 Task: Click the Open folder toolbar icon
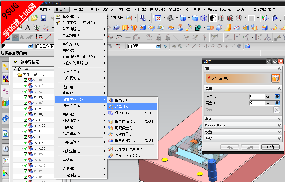click(x=34, y=18)
